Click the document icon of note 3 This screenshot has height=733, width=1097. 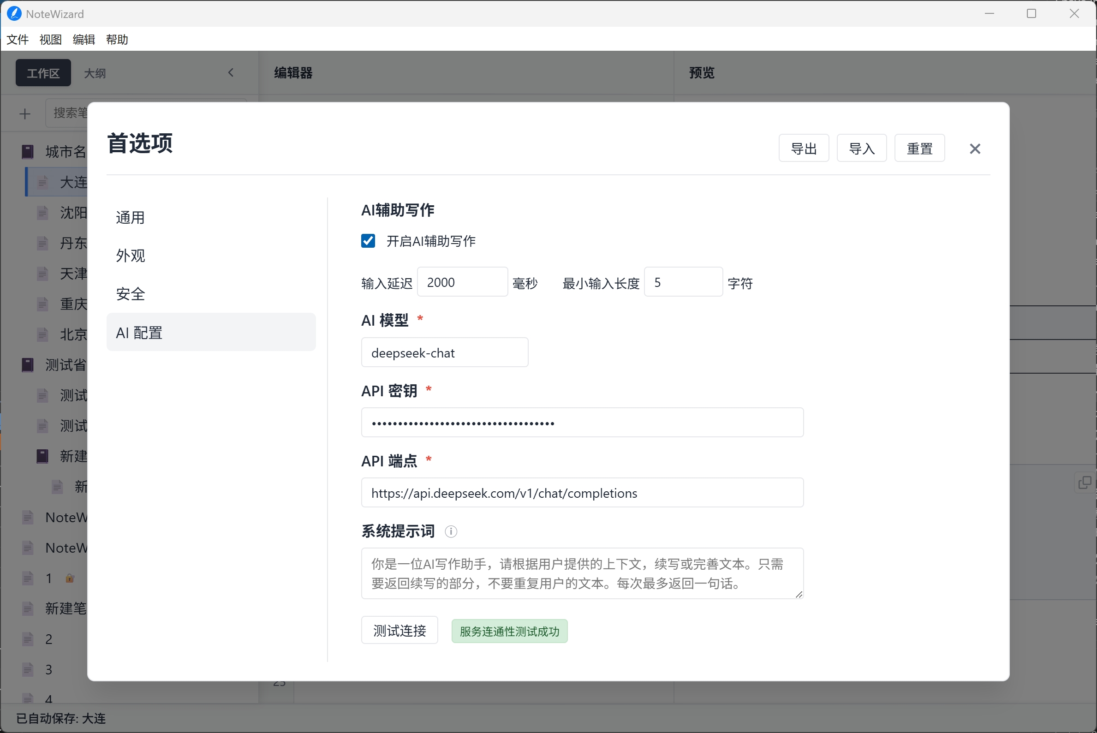click(x=28, y=669)
